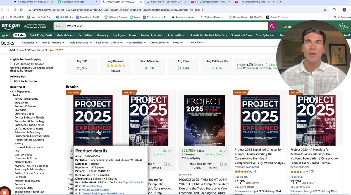Expand the Memberships dropdown
Viewport: 351px width, 195px height.
pos(136,43)
